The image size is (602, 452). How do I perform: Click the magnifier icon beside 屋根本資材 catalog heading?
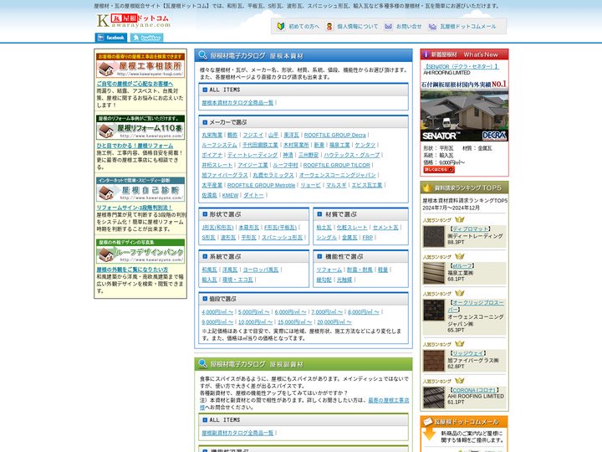coord(202,55)
